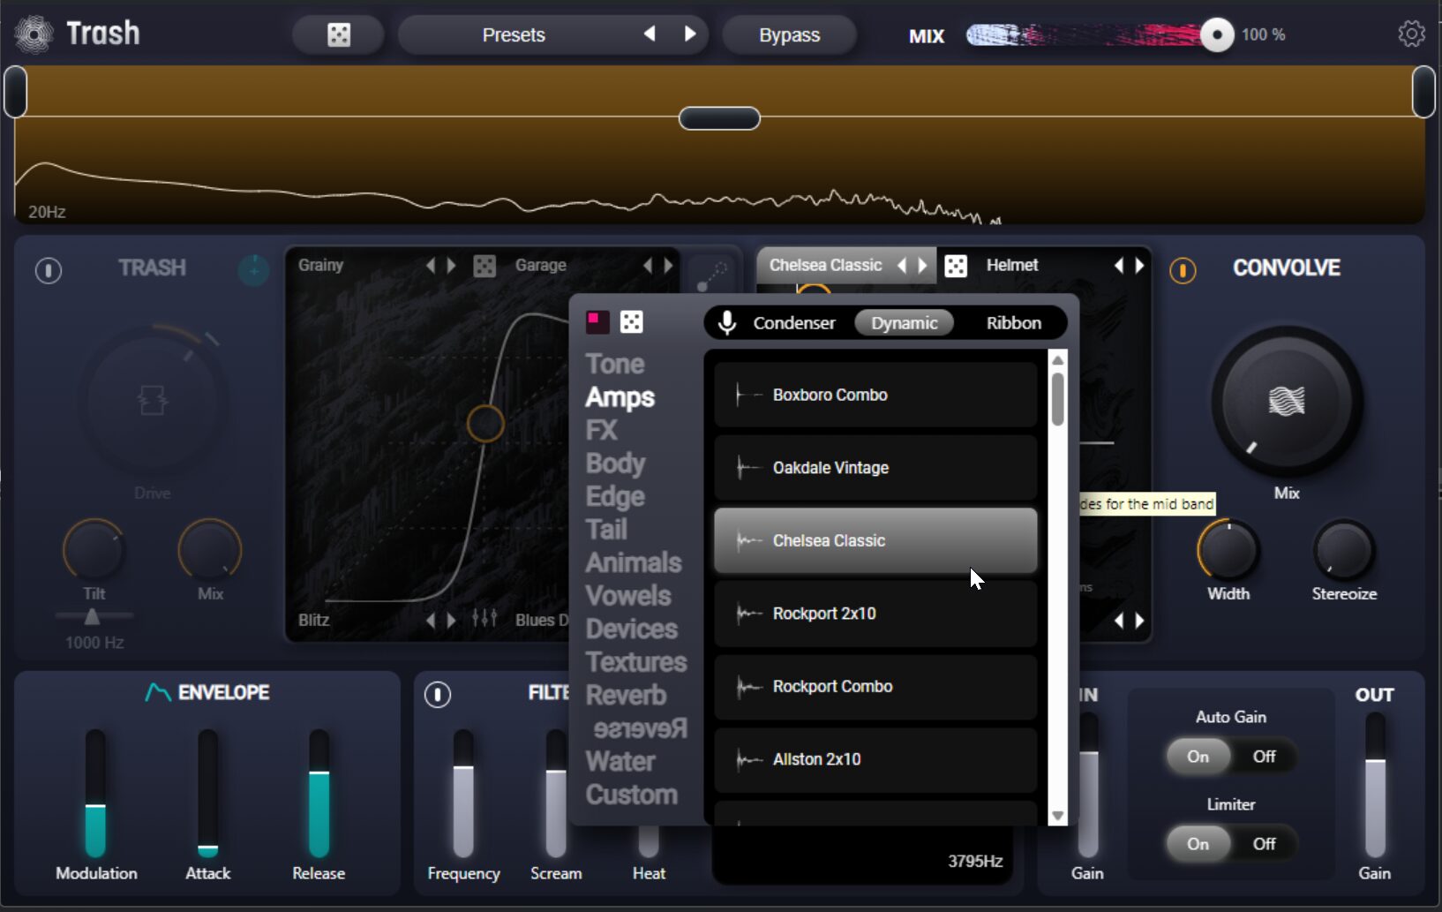The image size is (1442, 912).
Task: Select next Blitz distortion arrow
Action: 452,620
